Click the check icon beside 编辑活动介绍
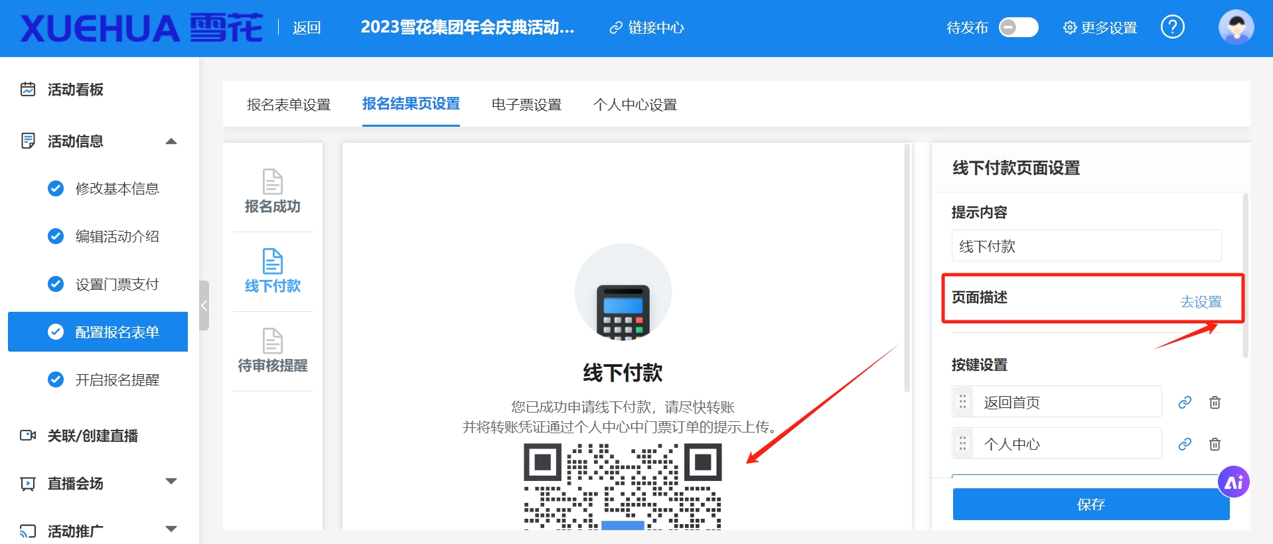Screen dimensions: 1273x544 [56, 236]
